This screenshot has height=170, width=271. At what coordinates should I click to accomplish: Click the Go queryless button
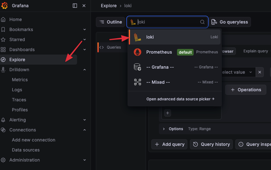(230, 22)
